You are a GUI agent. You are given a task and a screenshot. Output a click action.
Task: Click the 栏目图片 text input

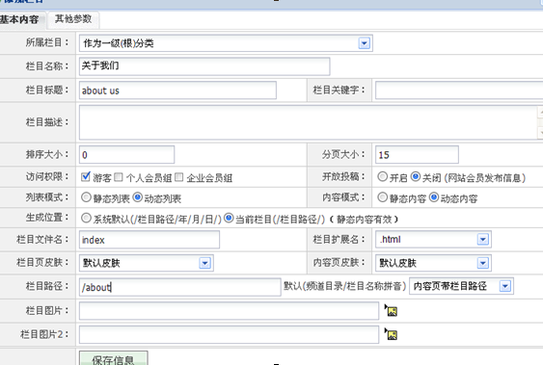pyautogui.click(x=229, y=310)
